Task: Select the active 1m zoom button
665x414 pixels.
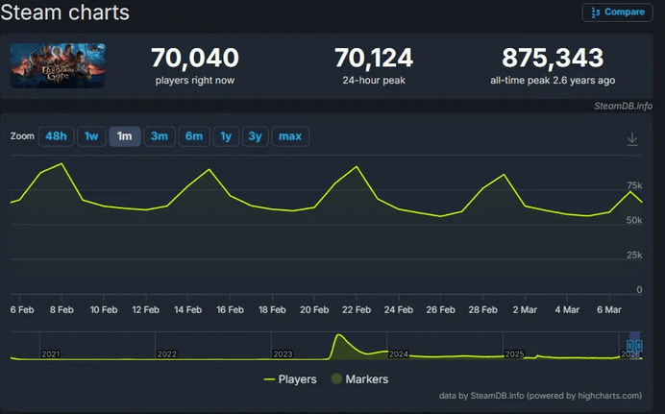Action: (124, 136)
